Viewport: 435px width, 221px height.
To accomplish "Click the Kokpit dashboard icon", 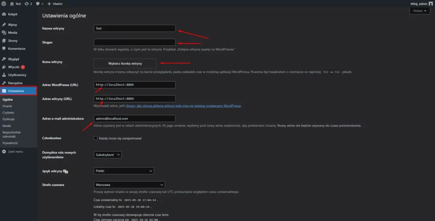I will tap(4, 14).
